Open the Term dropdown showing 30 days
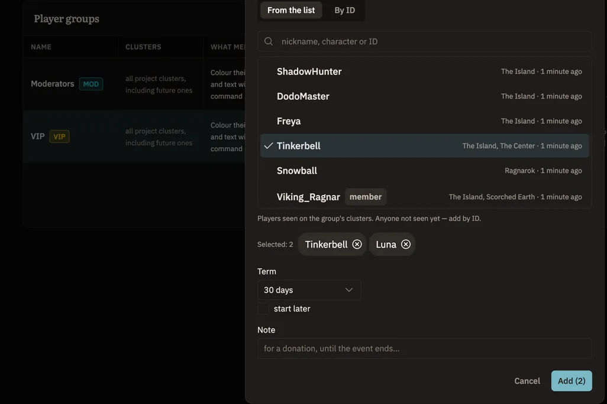607x404 pixels. (x=309, y=290)
